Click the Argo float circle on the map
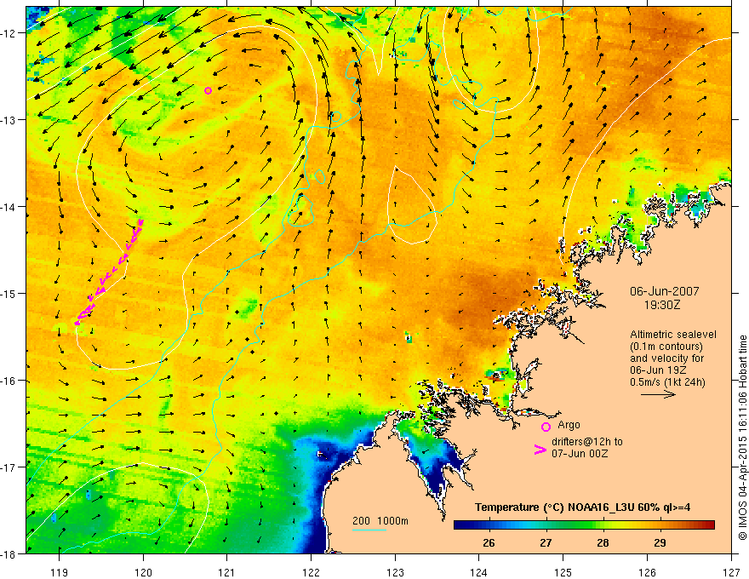The image size is (749, 579). [x=208, y=91]
